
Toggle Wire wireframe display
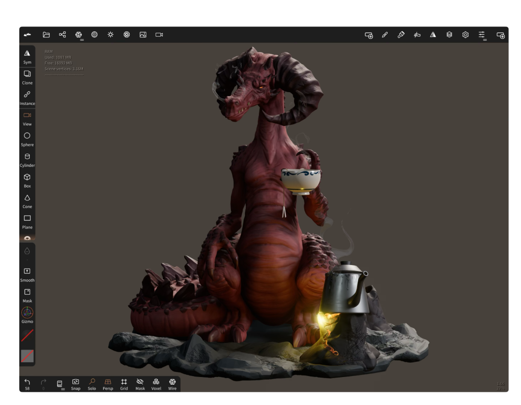[x=172, y=384]
